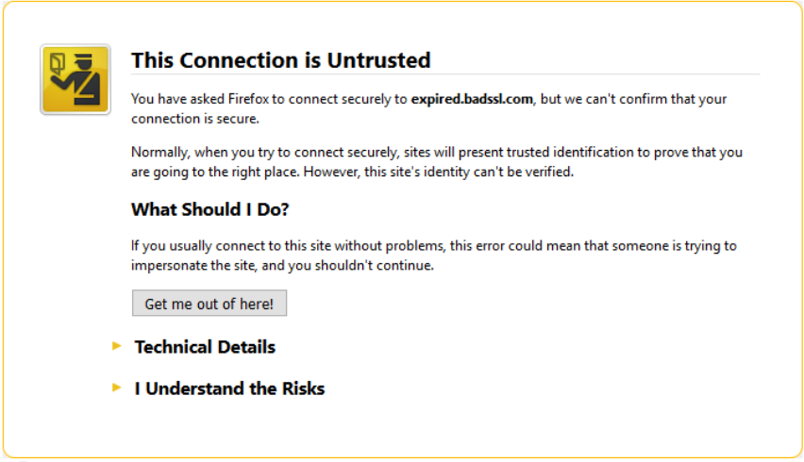Click the sentence 'this site's identity can't be verified'
The width and height of the screenshot is (804, 462).
coord(469,173)
